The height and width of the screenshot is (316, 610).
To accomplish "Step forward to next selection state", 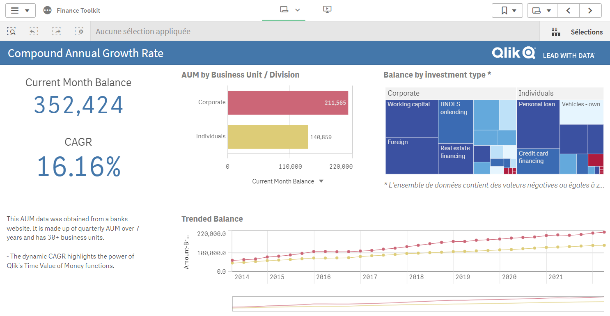I will [x=56, y=31].
